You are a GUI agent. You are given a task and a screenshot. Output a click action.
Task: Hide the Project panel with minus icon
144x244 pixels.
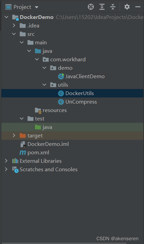coord(138,7)
